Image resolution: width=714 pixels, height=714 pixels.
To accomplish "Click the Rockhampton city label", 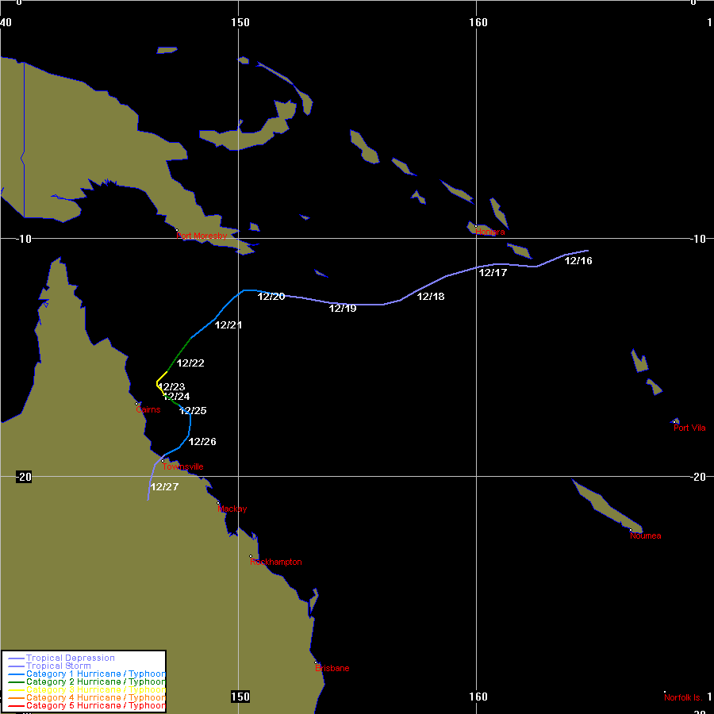I will 275,562.
